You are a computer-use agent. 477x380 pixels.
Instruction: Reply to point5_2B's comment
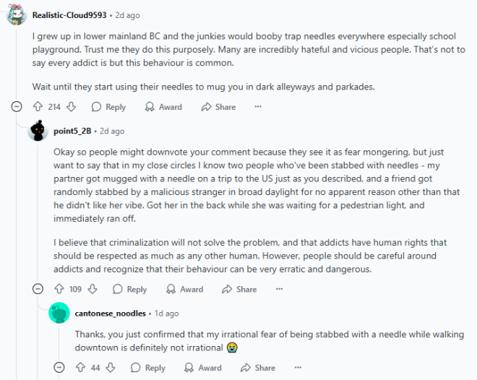tap(129, 290)
